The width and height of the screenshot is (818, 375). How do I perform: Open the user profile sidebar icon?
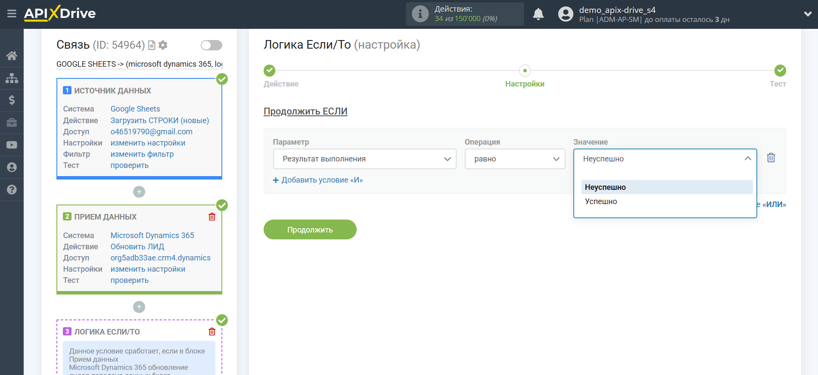(12, 167)
